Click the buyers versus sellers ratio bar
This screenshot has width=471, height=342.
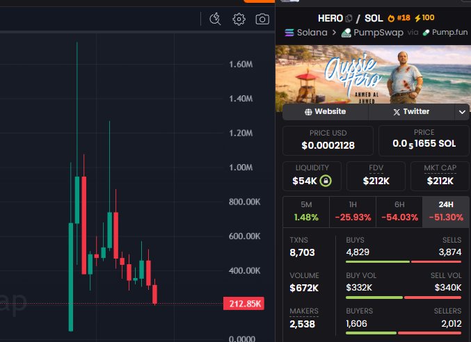[404, 333]
